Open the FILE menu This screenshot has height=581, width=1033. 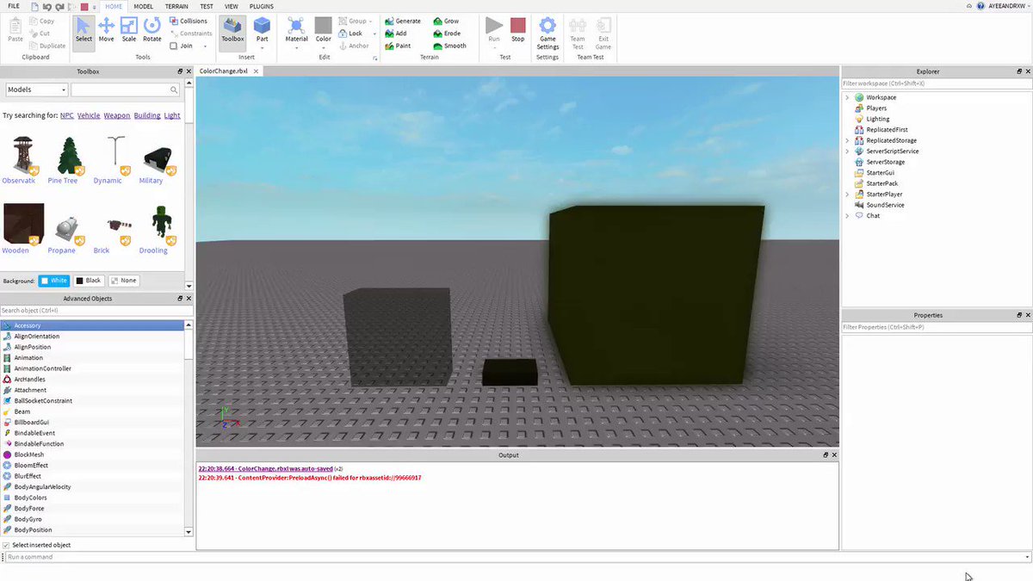(14, 6)
